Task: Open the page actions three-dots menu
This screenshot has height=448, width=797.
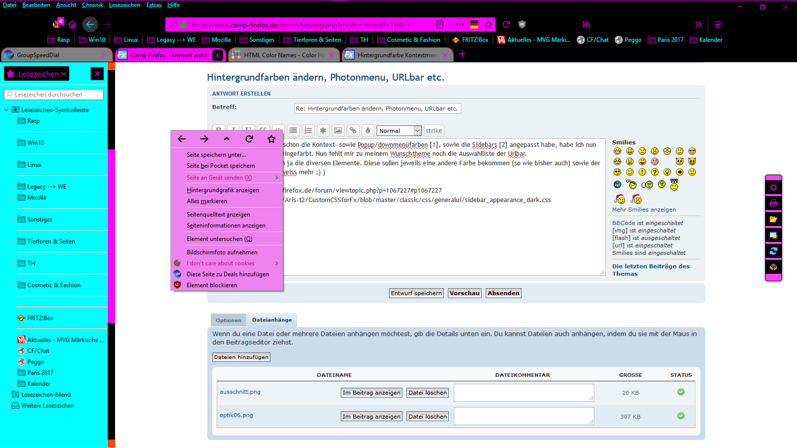Action: tap(460, 24)
